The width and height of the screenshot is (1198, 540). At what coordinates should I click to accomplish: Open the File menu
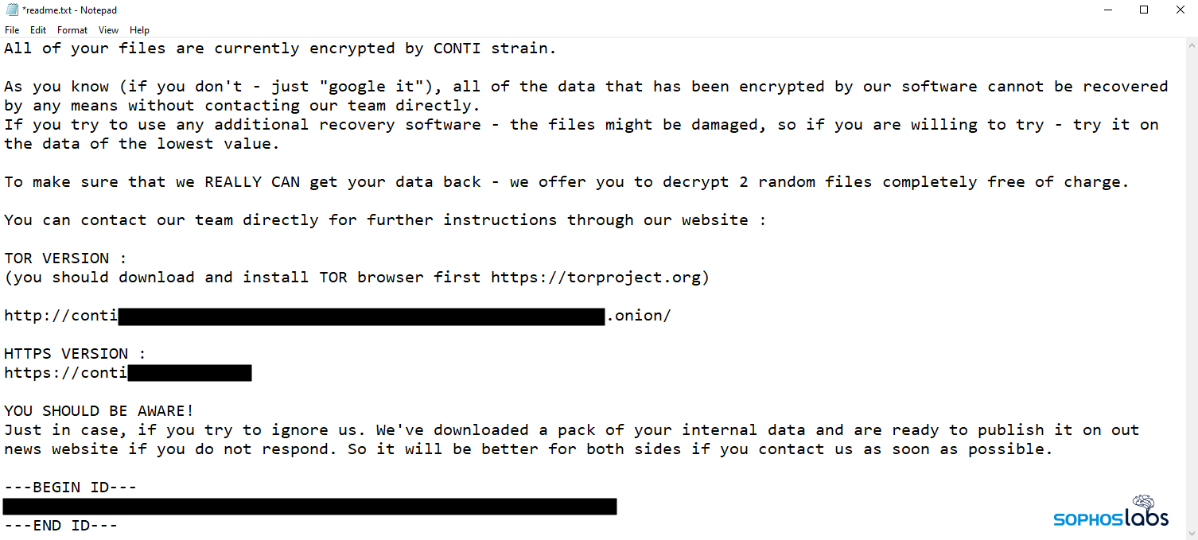click(x=12, y=30)
